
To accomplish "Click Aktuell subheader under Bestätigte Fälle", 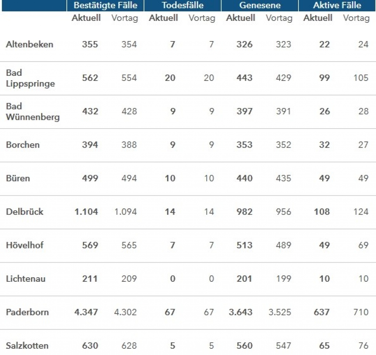I will point(86,18).
